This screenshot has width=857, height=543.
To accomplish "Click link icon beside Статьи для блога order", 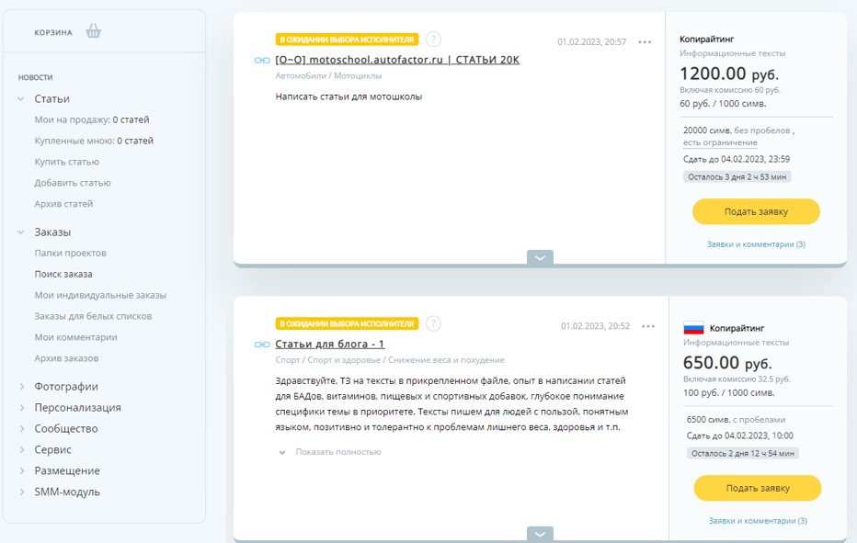I will [x=262, y=345].
